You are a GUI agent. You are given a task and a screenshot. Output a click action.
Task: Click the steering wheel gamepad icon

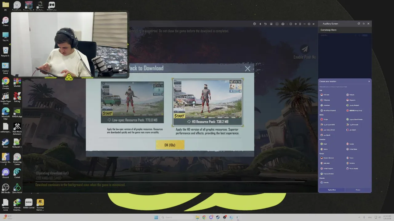coord(283,24)
